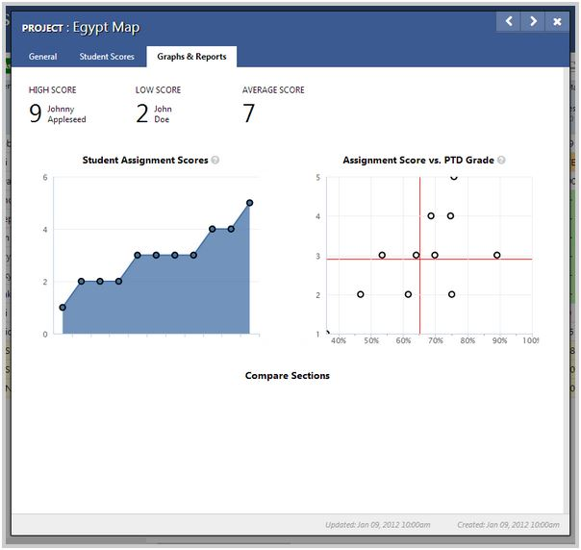Open the Student Scores tab

tap(107, 57)
